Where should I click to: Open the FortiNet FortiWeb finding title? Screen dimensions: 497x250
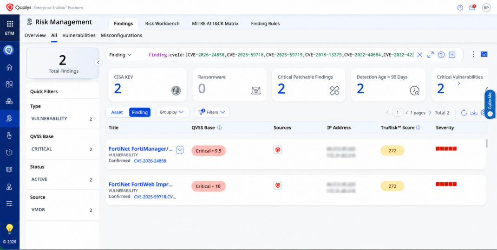point(141,184)
